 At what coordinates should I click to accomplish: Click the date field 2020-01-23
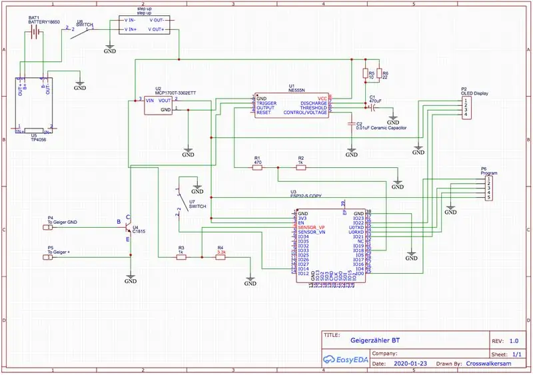pos(410,364)
